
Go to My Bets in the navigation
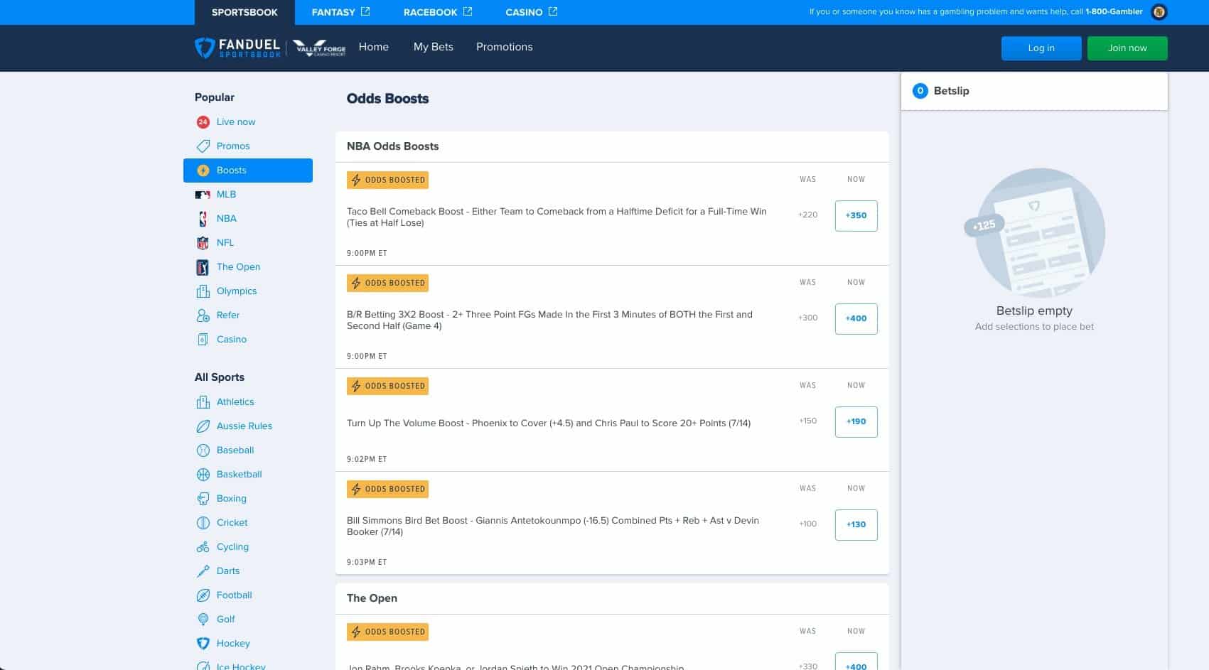(x=433, y=47)
